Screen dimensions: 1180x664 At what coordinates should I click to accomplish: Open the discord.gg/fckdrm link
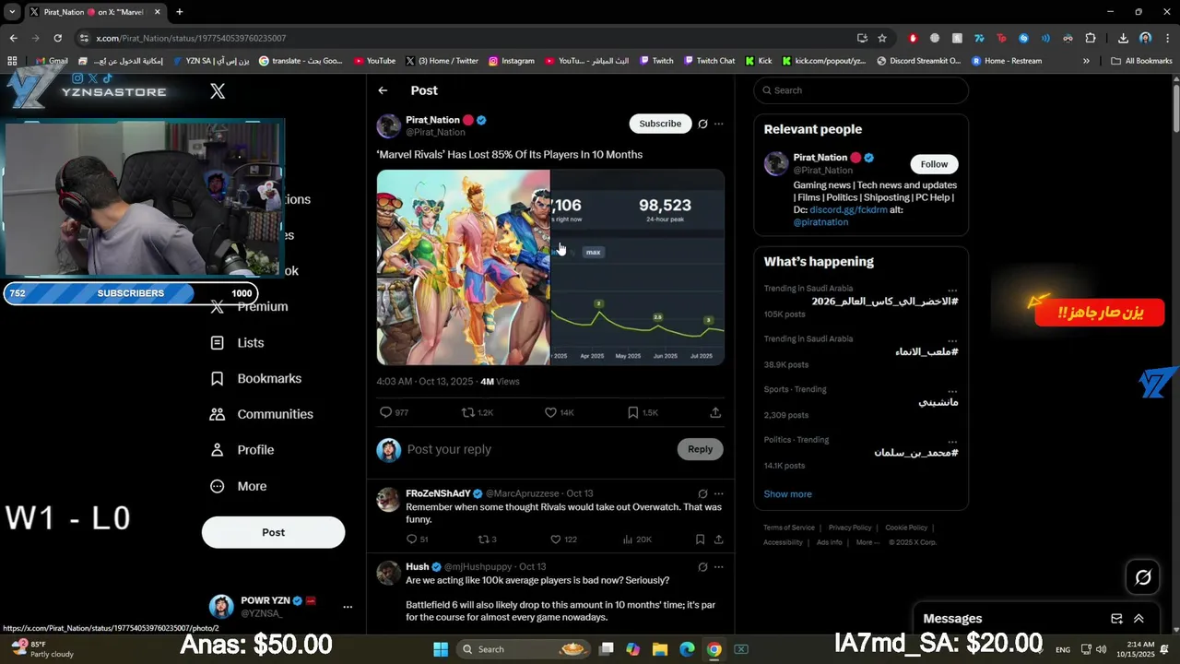(x=848, y=210)
